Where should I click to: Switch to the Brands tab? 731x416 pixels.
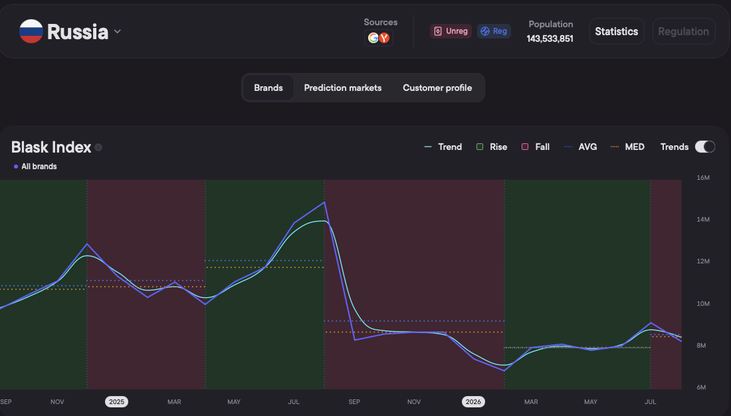(x=268, y=88)
